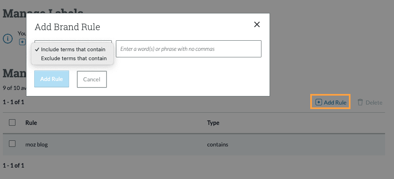The height and width of the screenshot is (179, 394).
Task: Check the 'moz blog' rule checkbox
Action: [x=12, y=144]
